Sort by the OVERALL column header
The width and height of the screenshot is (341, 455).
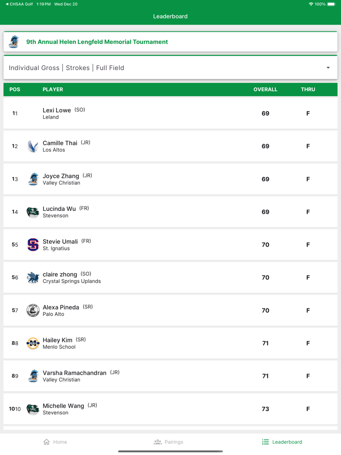(265, 89)
